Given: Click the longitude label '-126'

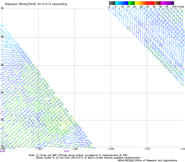Looking at the screenshot, I should coord(111,149).
